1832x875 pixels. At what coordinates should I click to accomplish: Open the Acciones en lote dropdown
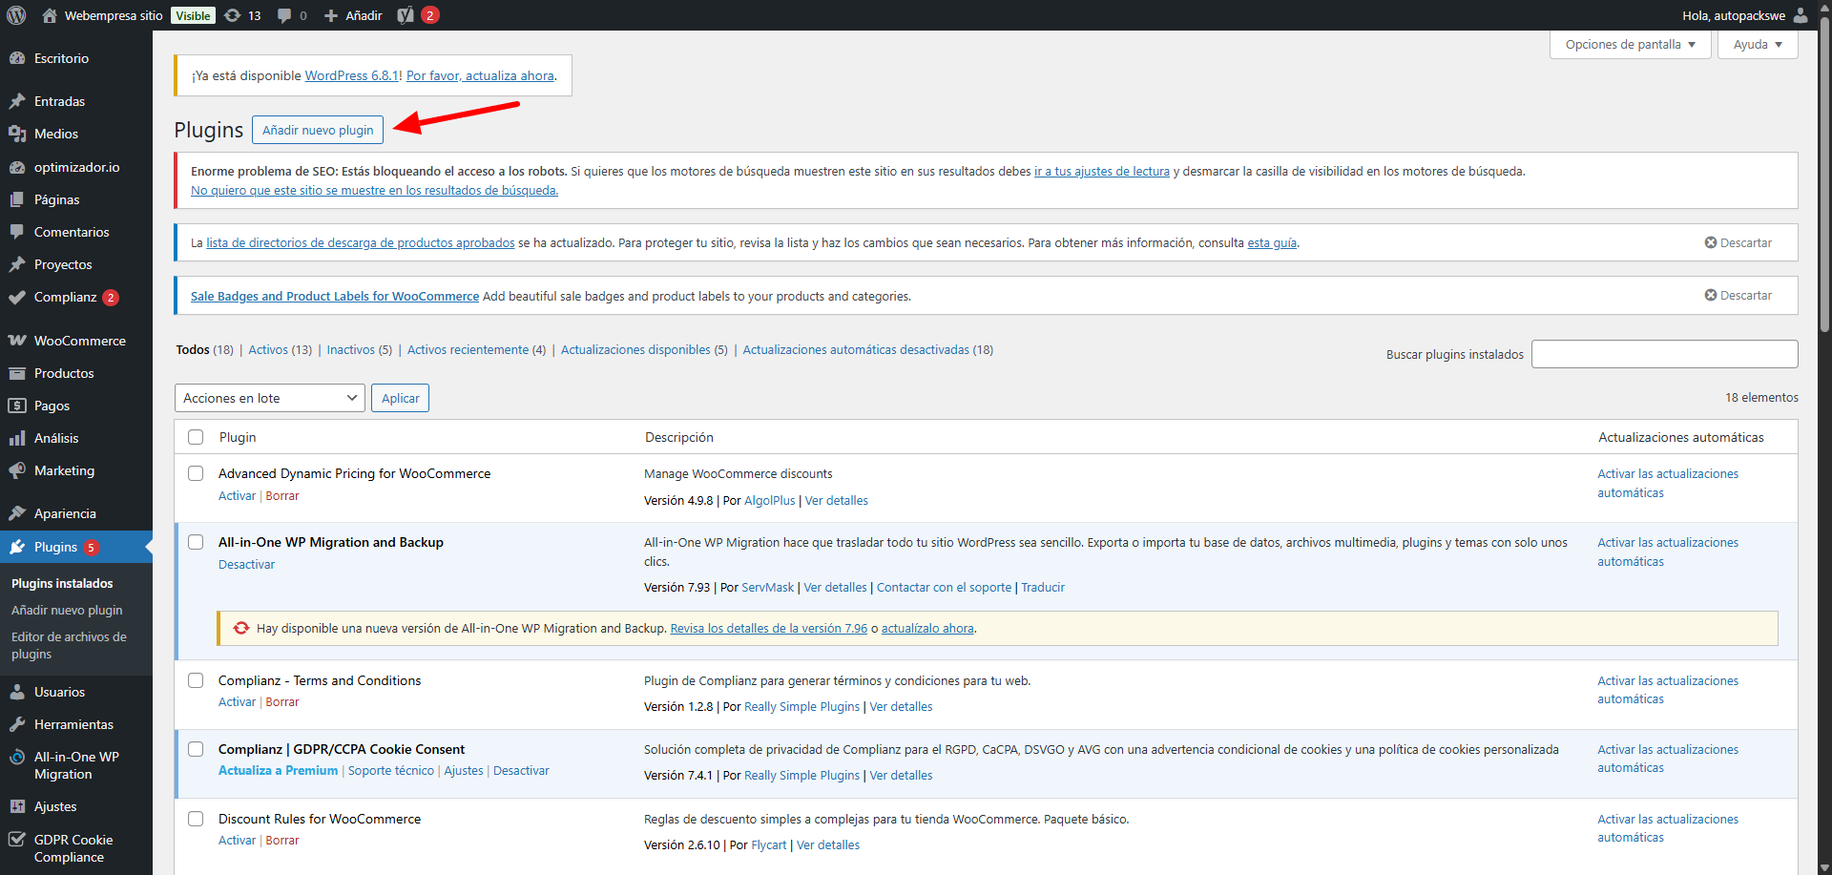coord(270,398)
